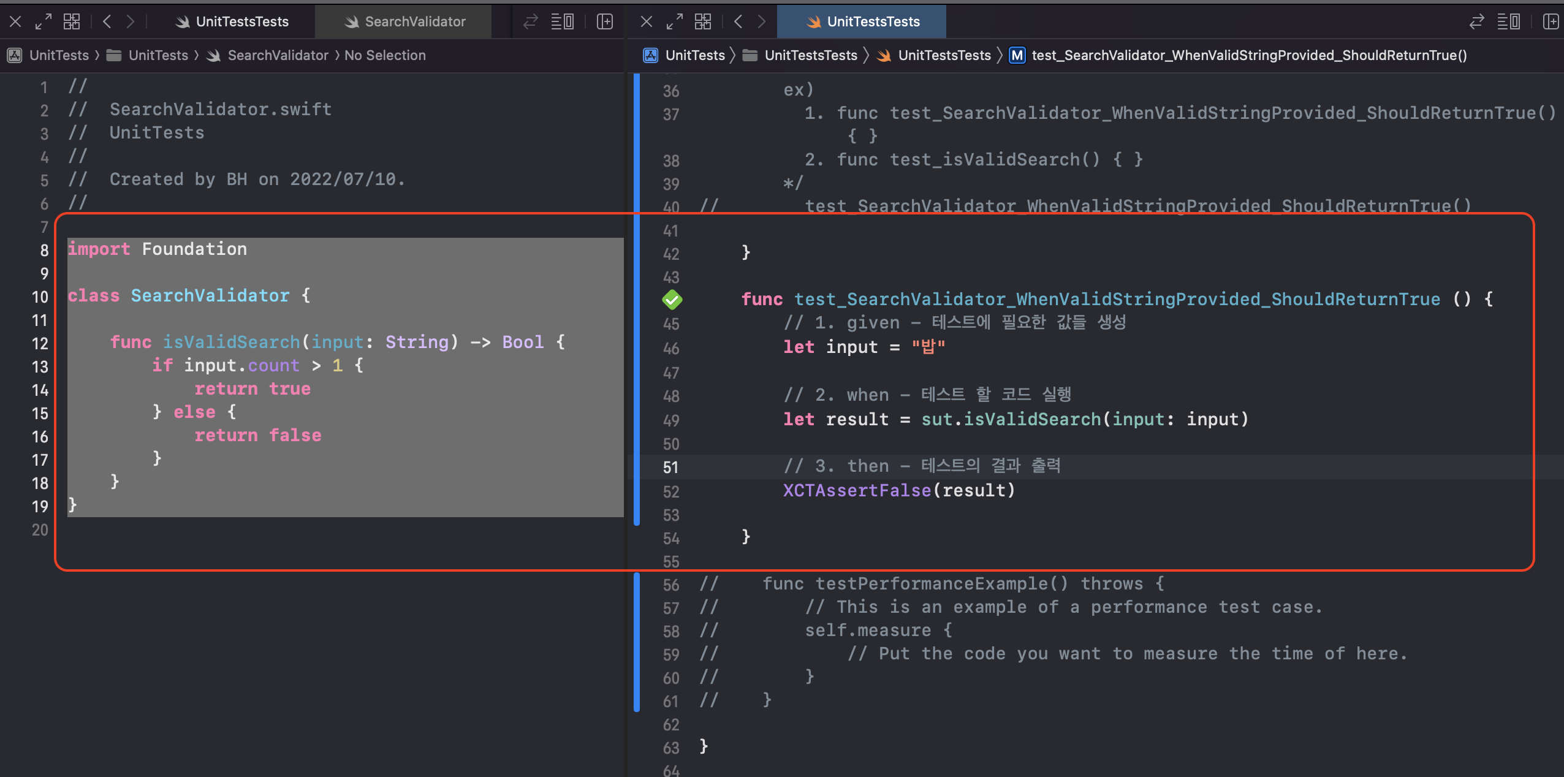Open the No Selection jump bar menu
The image size is (1564, 777).
pos(385,56)
